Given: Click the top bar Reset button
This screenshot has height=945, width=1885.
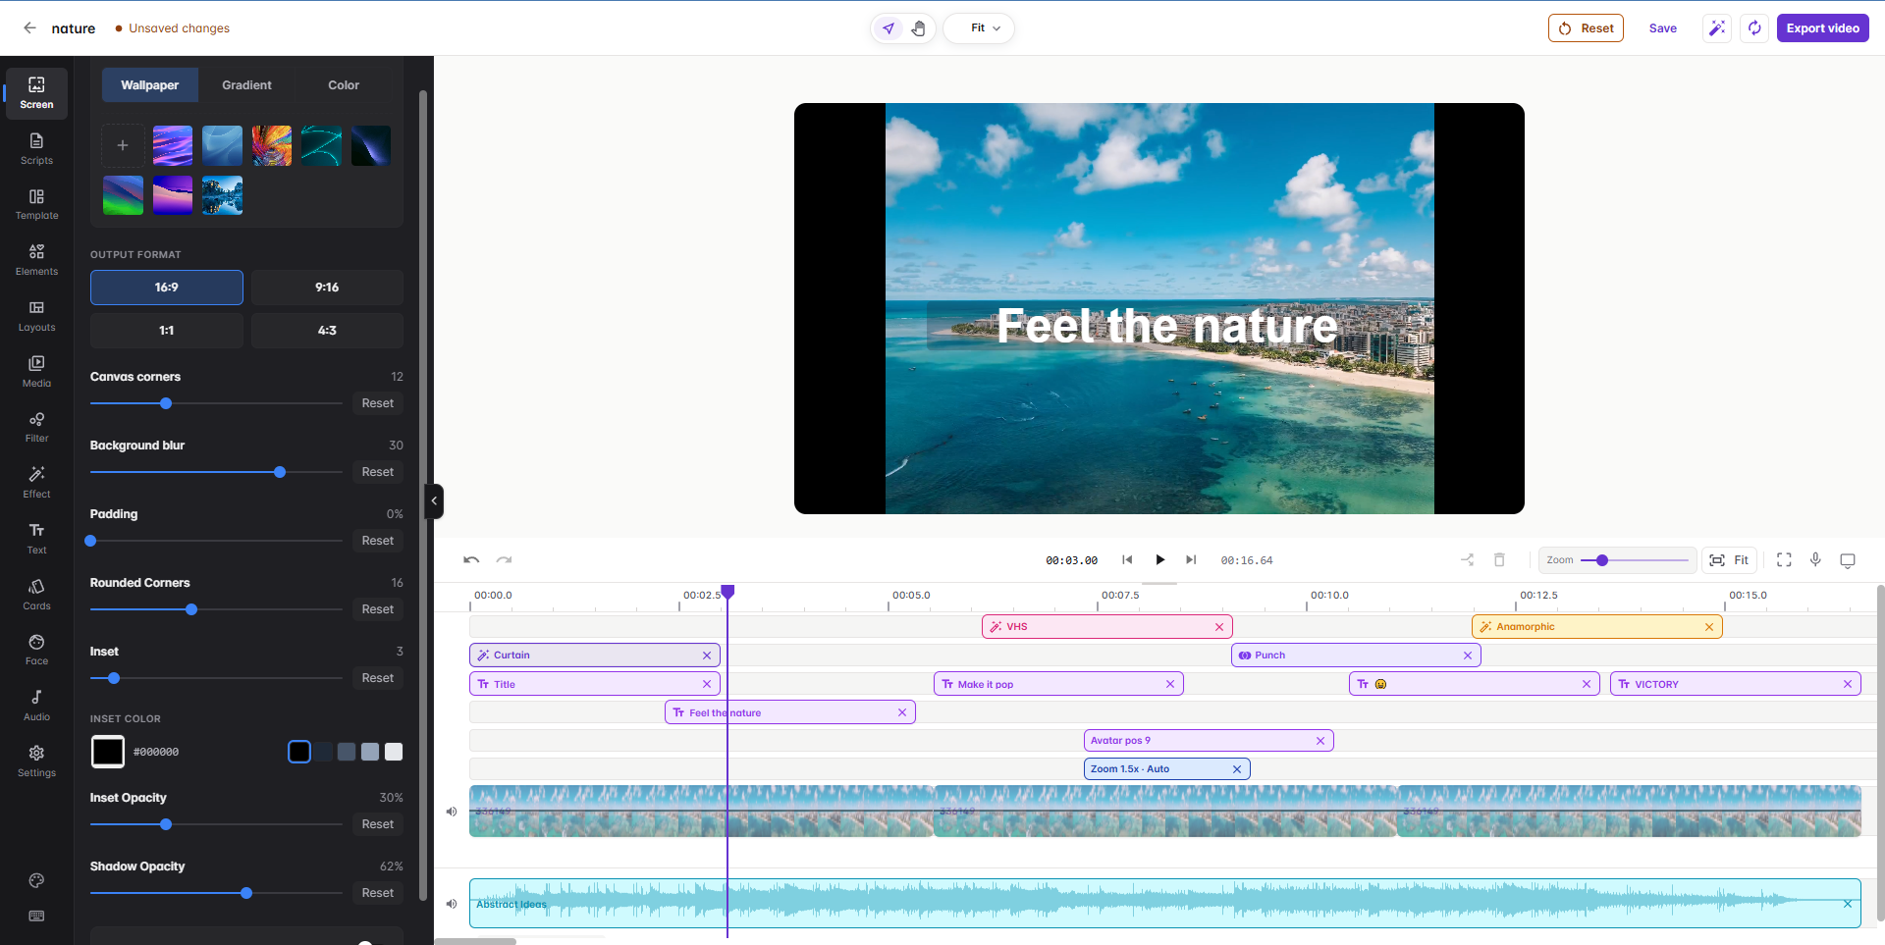Looking at the screenshot, I should click(x=1586, y=28).
